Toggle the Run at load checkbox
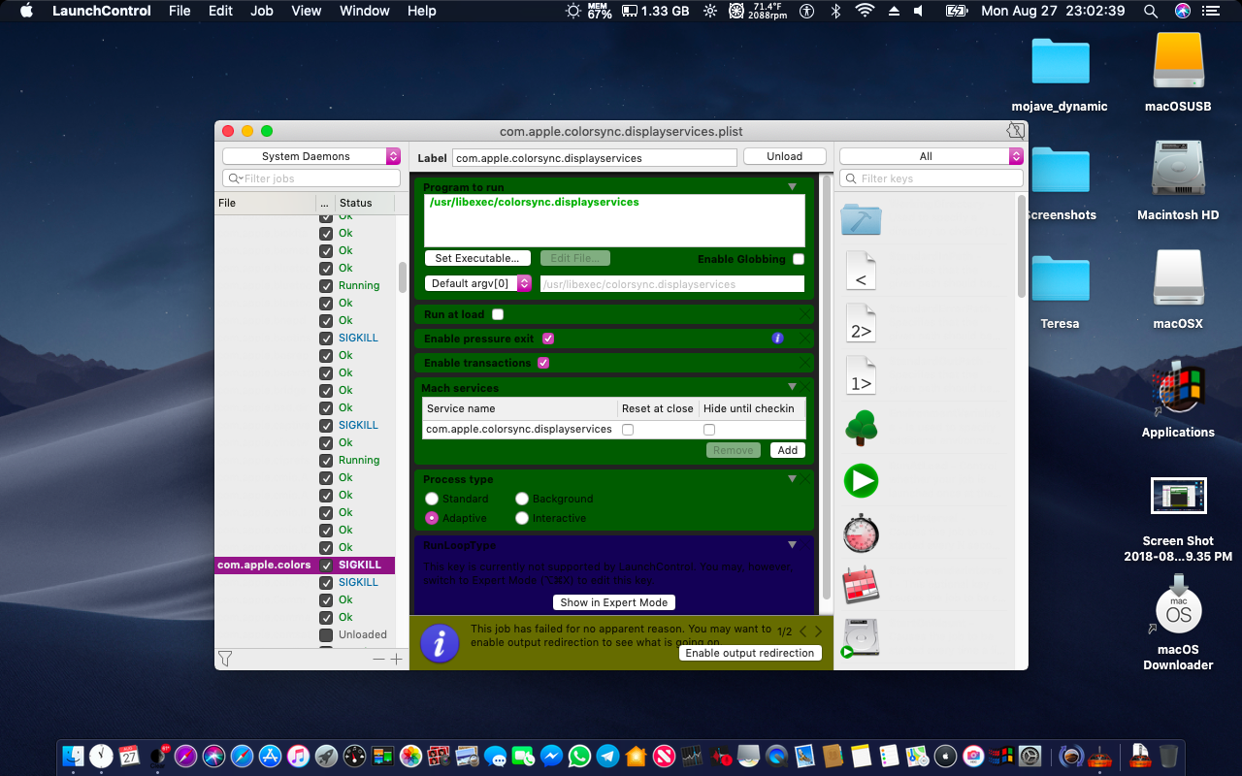The width and height of the screenshot is (1242, 776). 498,314
